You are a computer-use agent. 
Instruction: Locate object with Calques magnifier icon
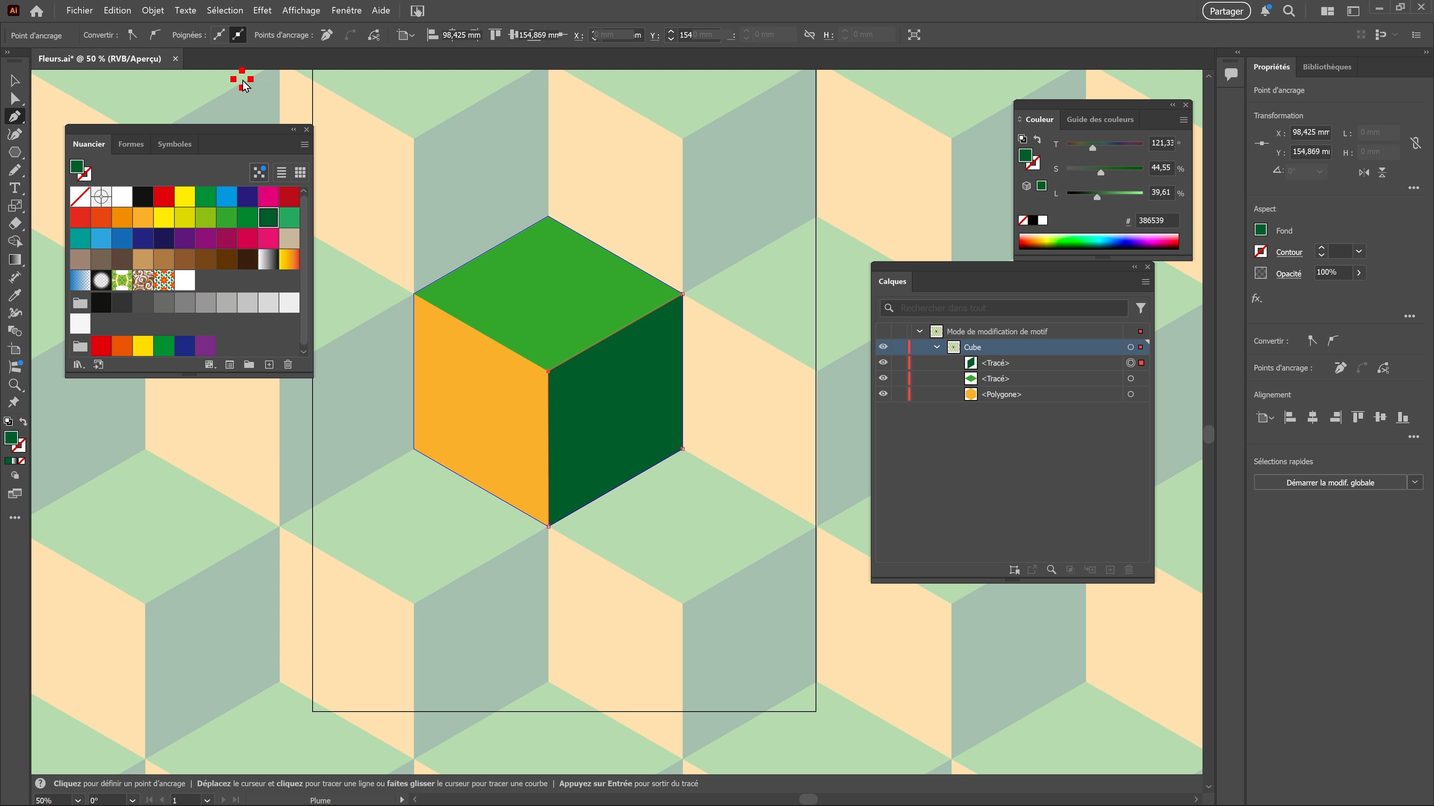pos(1052,570)
